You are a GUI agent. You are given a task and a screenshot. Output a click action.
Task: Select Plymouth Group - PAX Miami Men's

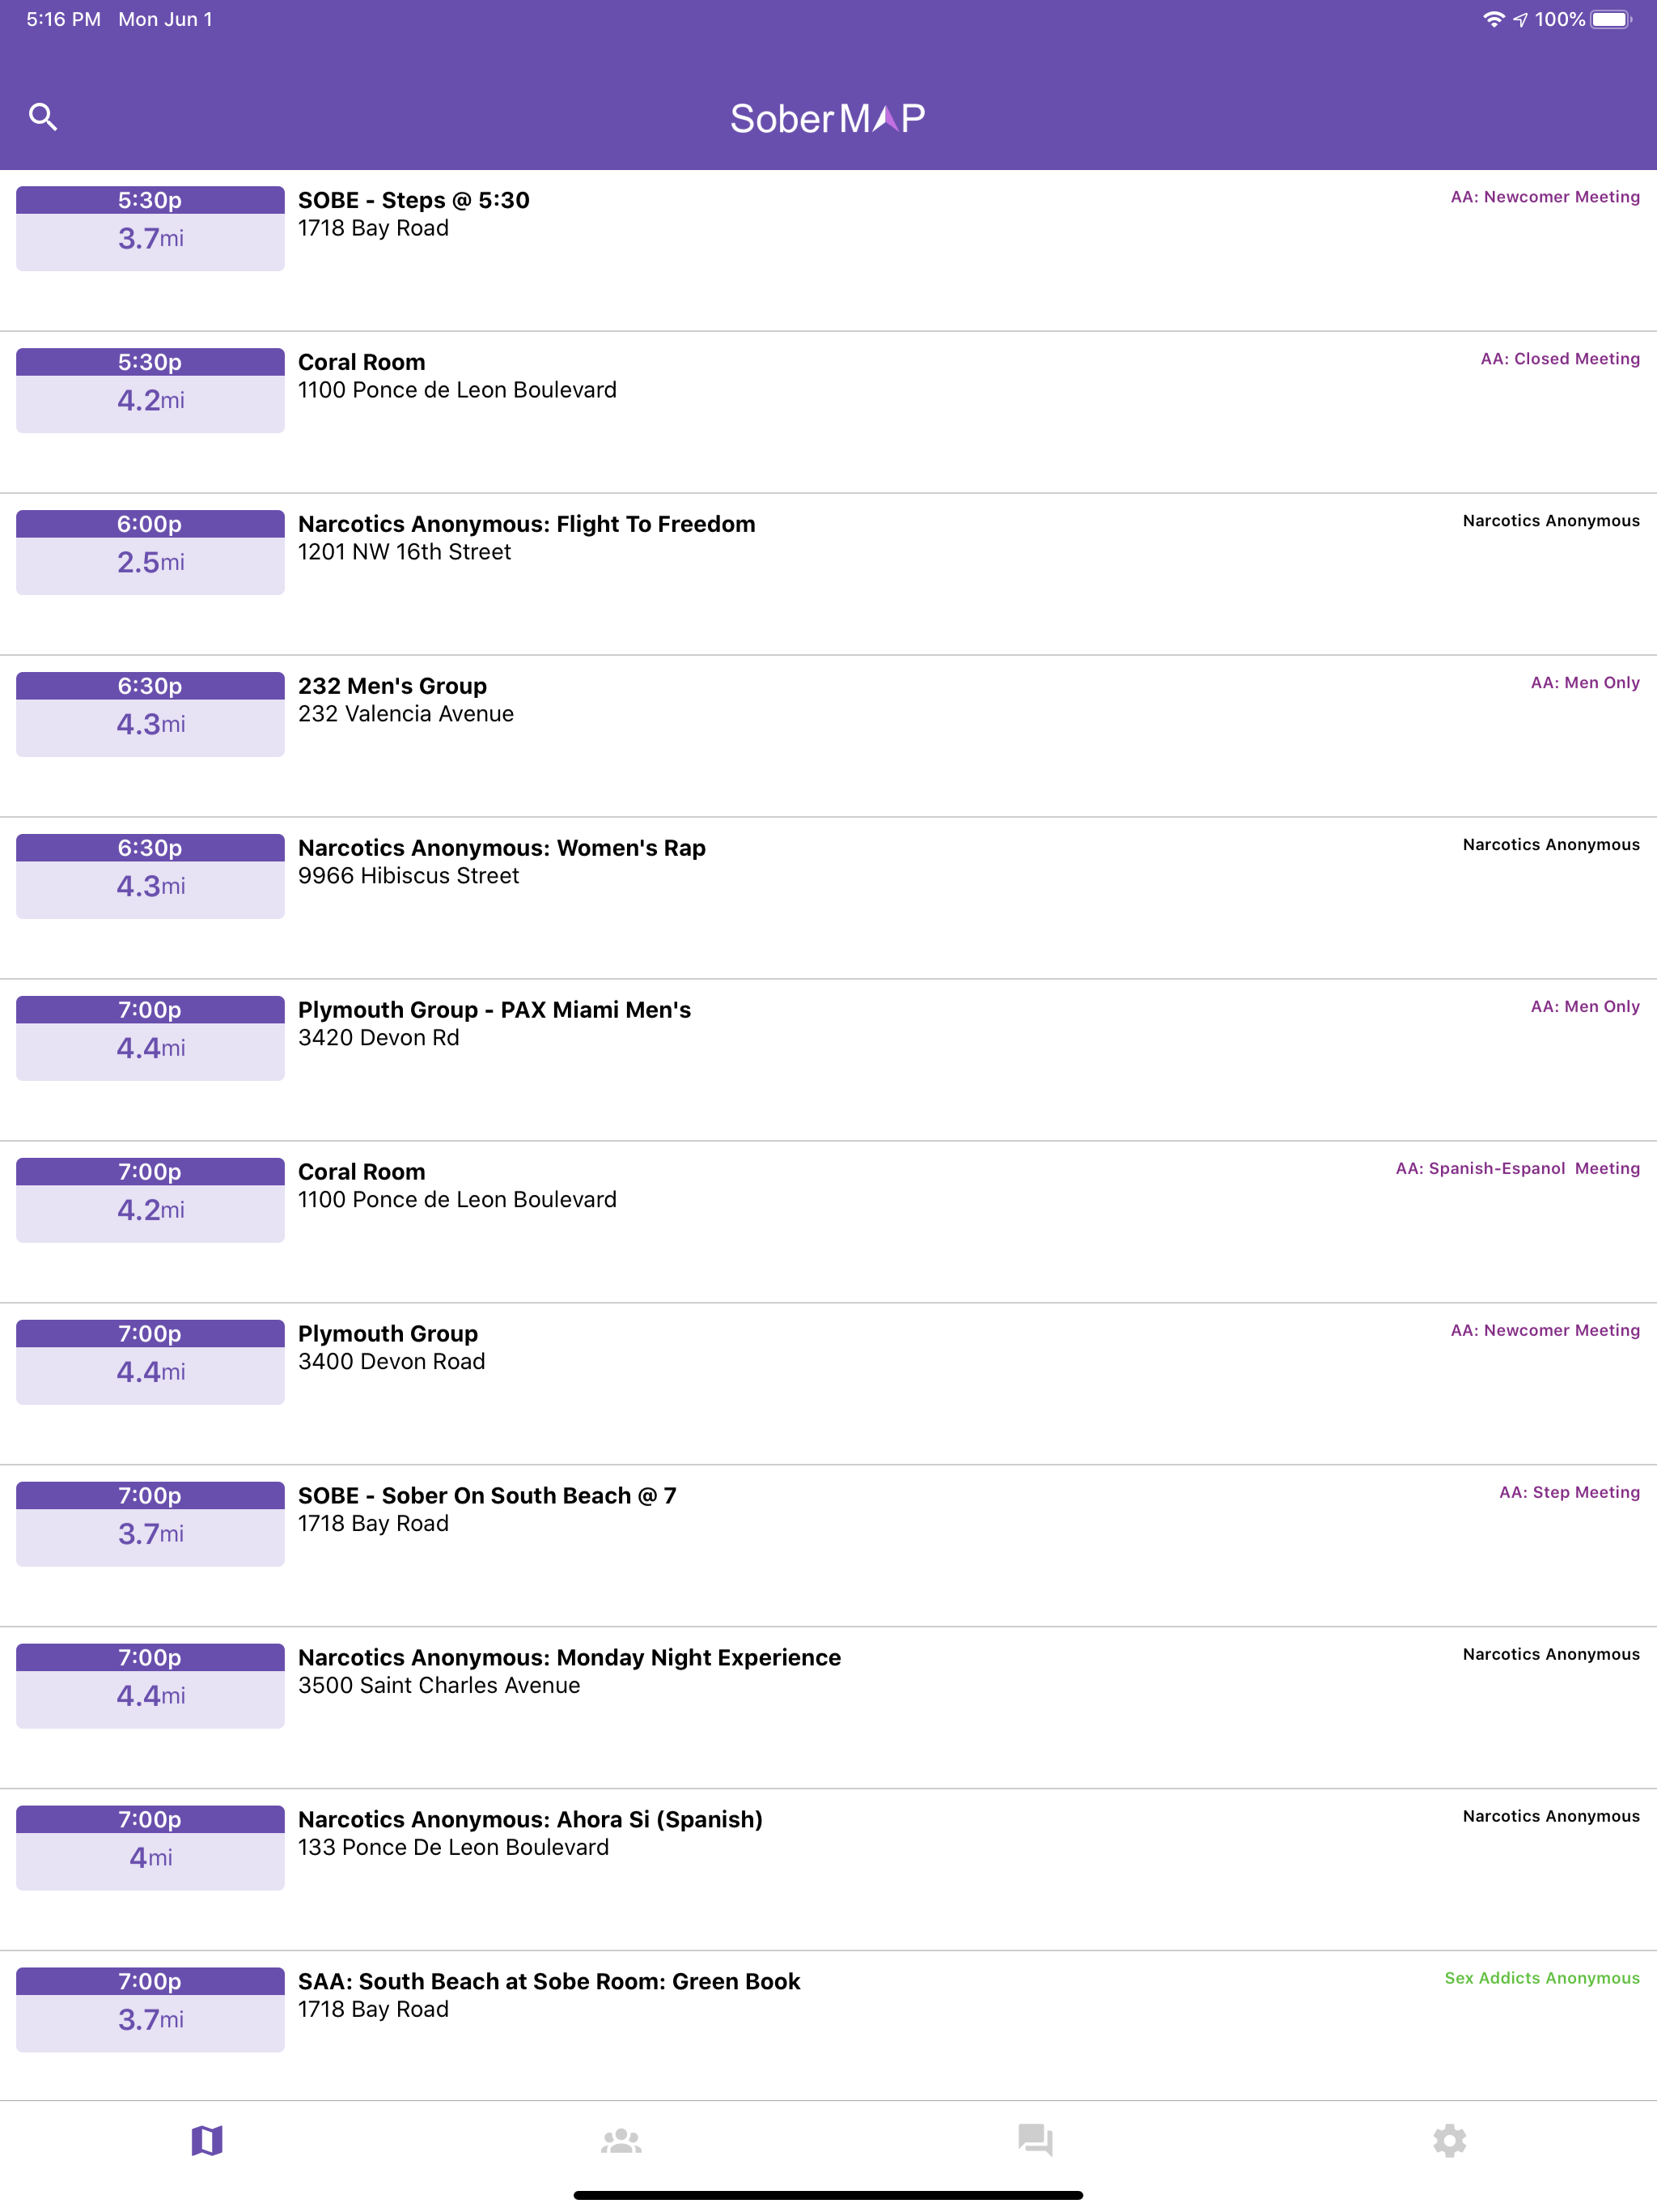[494, 1010]
